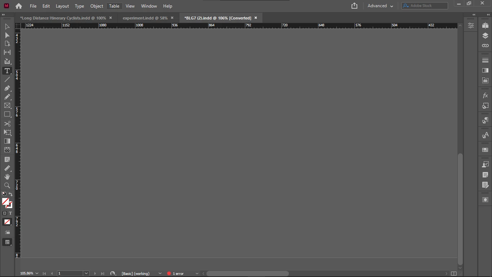Open the Properties panel icon

pyautogui.click(x=471, y=25)
